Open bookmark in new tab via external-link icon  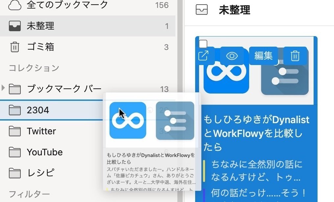203,56
